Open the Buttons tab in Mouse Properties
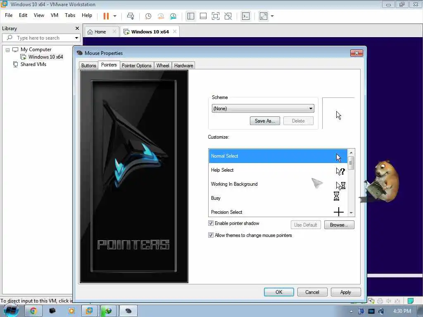 [x=88, y=66]
